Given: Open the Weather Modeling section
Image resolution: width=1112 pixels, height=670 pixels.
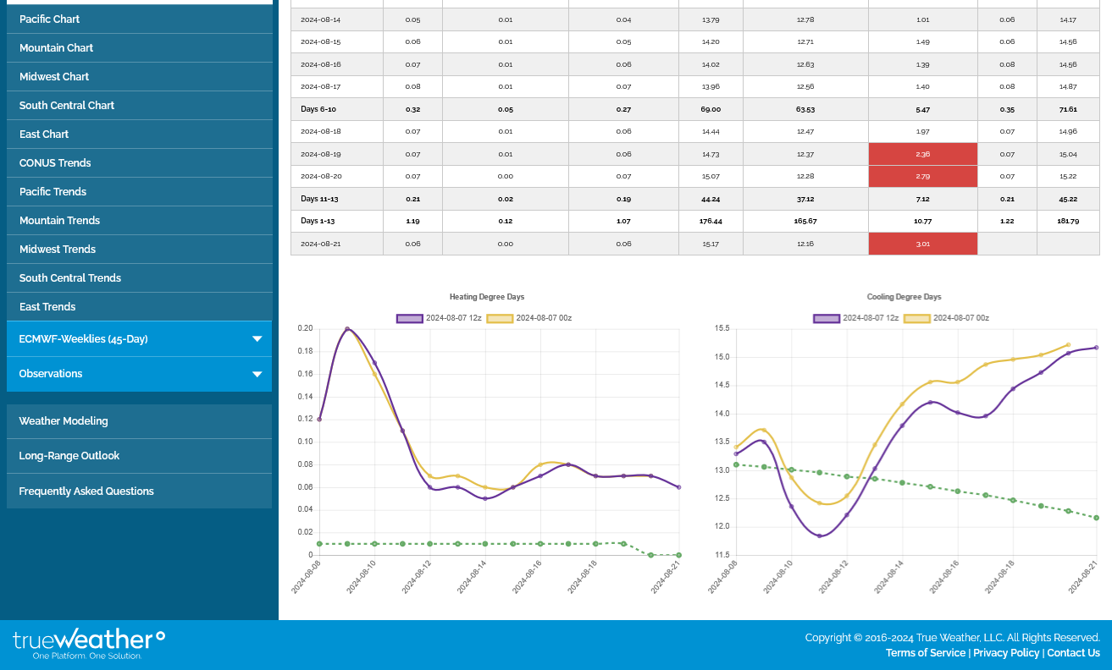Looking at the screenshot, I should click(64, 421).
